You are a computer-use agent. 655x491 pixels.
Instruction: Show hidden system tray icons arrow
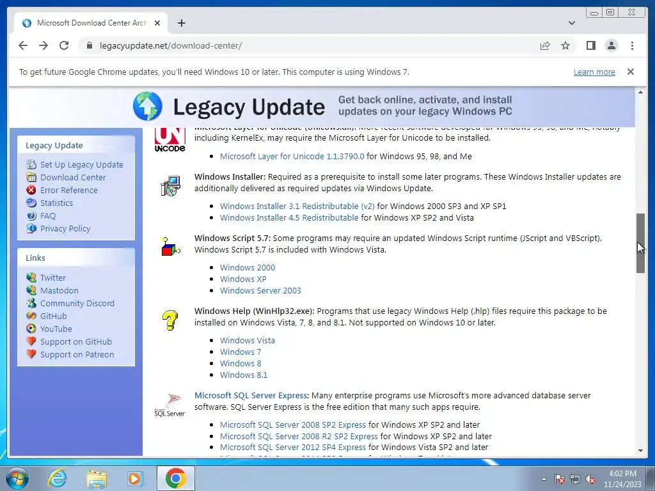click(544, 479)
